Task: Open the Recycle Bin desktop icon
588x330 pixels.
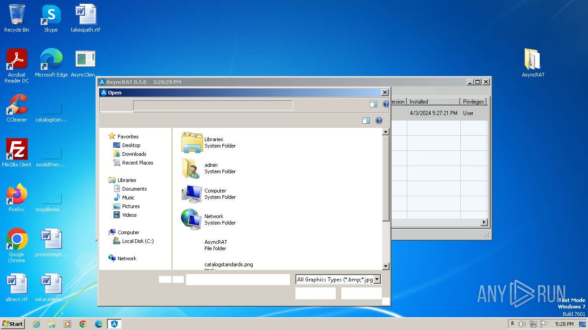Action: click(x=17, y=18)
